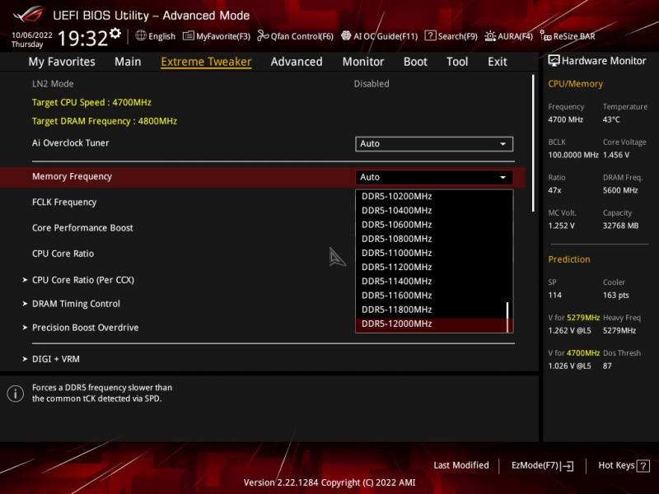
Task: Click the CPU/Memory section heading
Action: 575,84
